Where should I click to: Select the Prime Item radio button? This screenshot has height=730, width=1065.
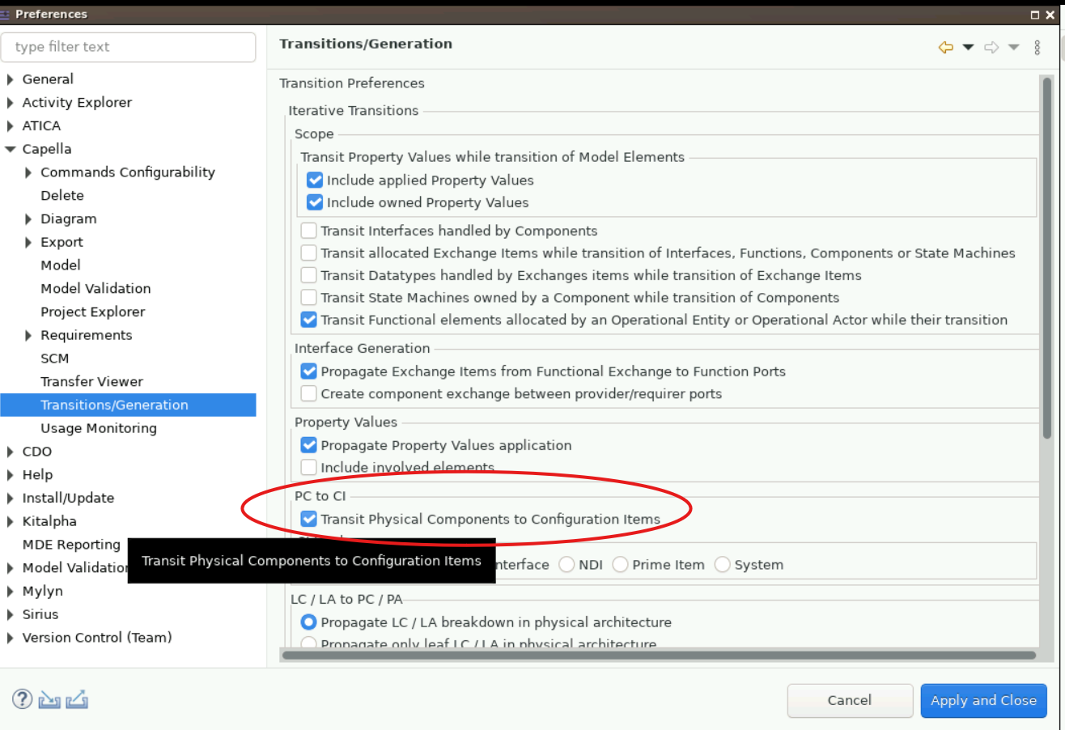621,564
